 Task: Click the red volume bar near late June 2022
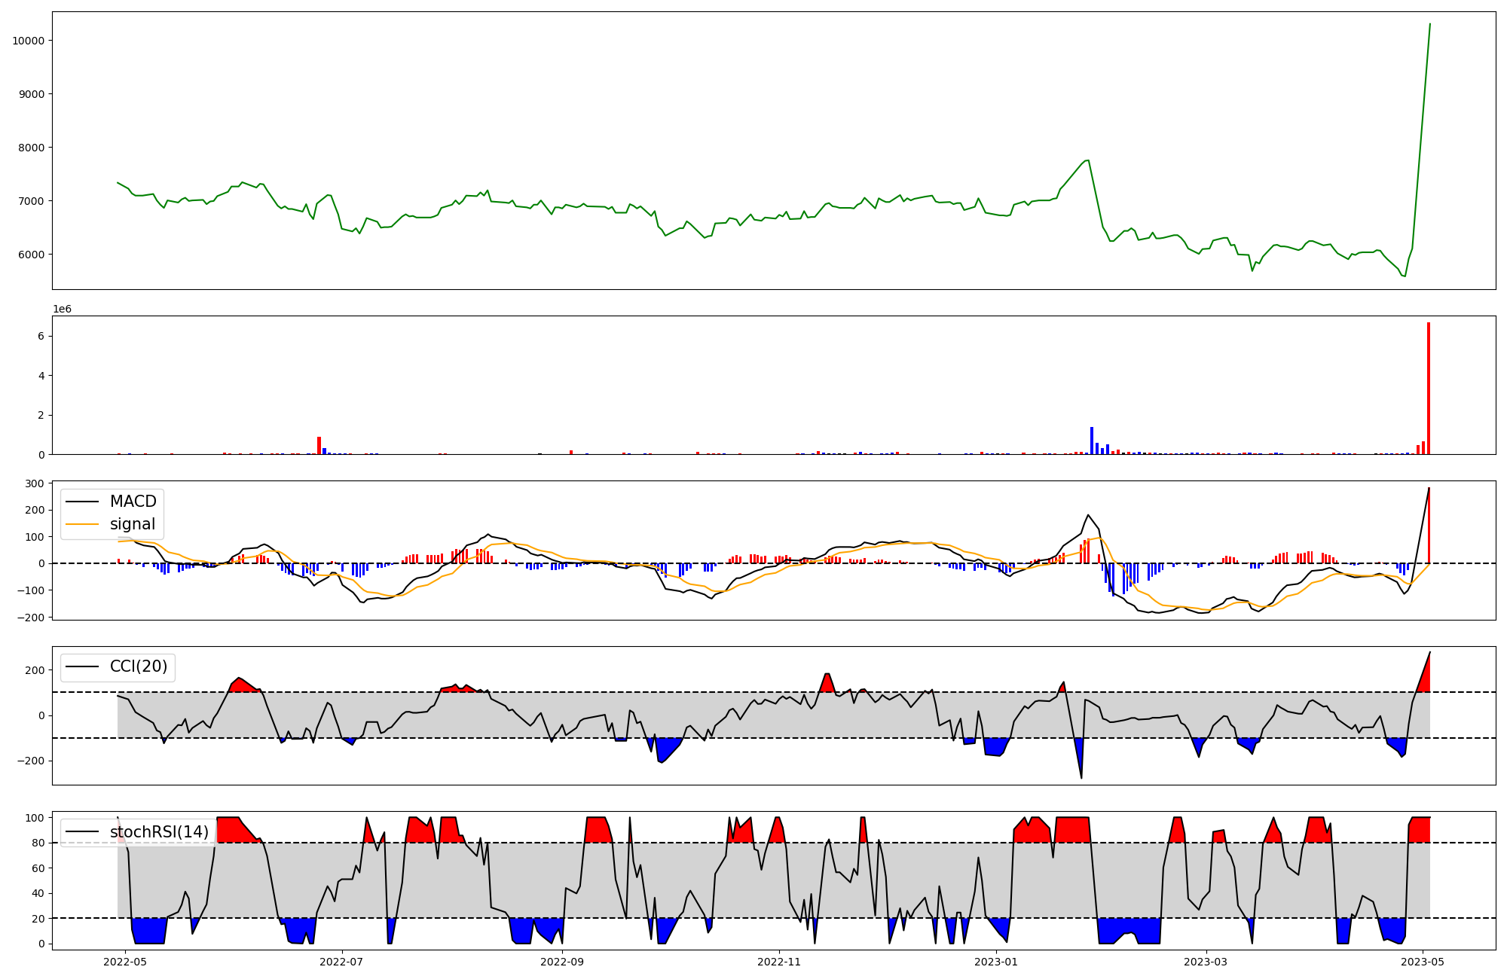[x=319, y=445]
